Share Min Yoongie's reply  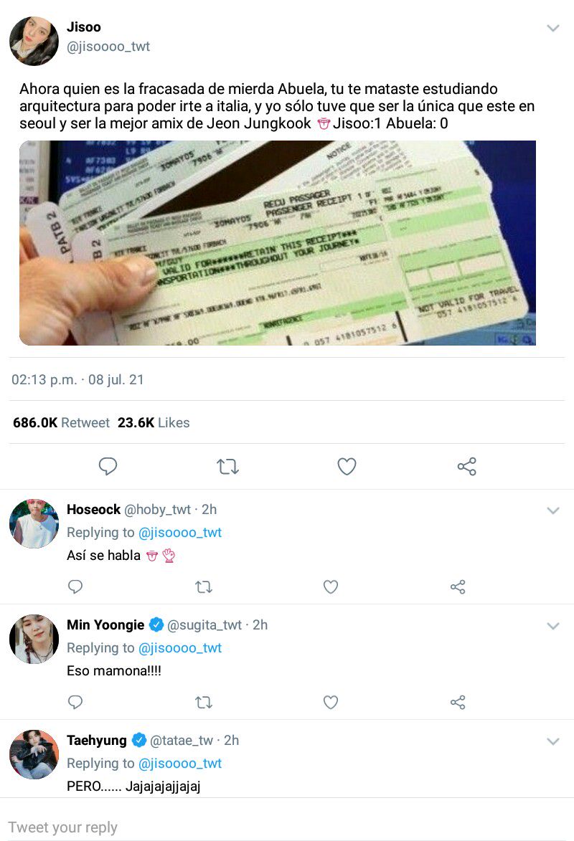coord(458,702)
